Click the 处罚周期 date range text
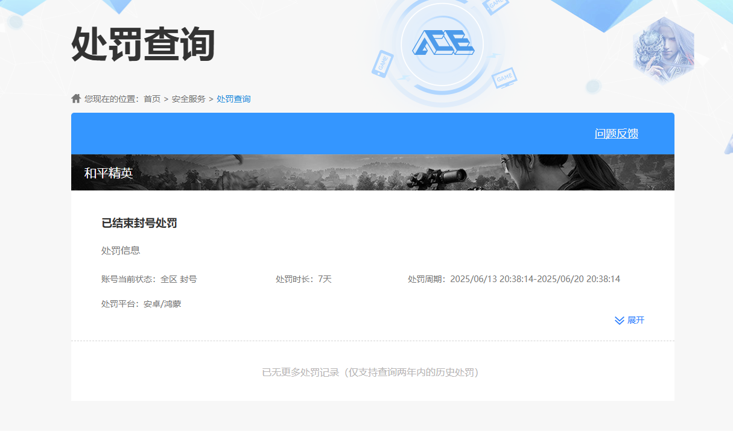Screen dimensions: 733x434 point(514,279)
